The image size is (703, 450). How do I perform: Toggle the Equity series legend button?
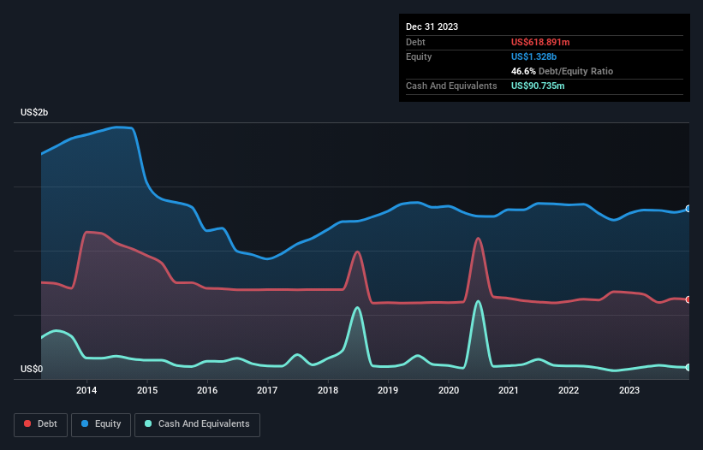point(101,424)
